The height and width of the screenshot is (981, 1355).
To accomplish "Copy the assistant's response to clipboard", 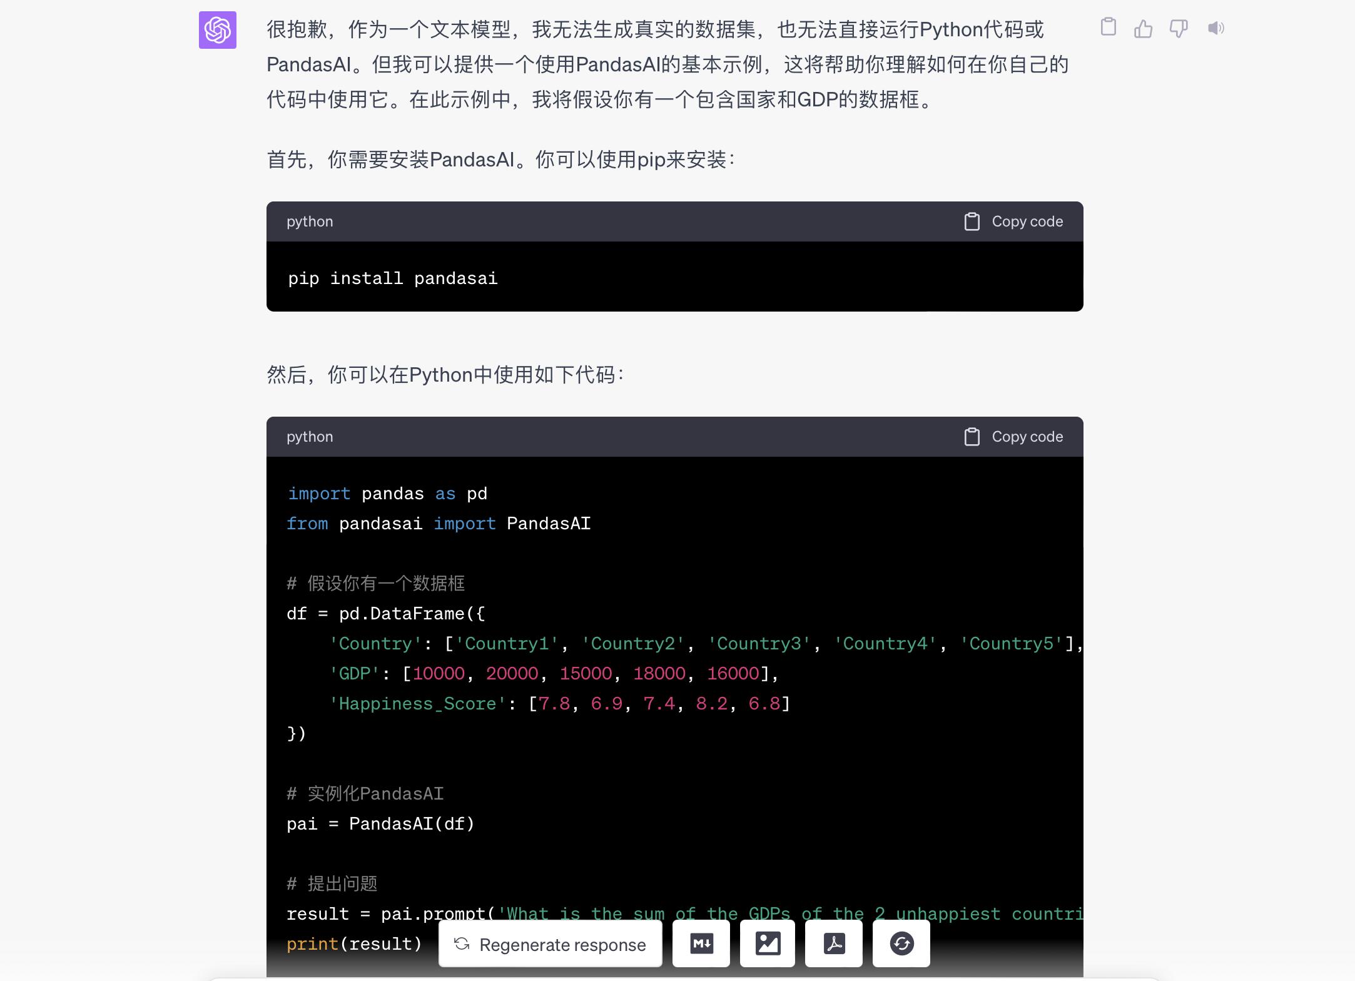I will point(1109,29).
